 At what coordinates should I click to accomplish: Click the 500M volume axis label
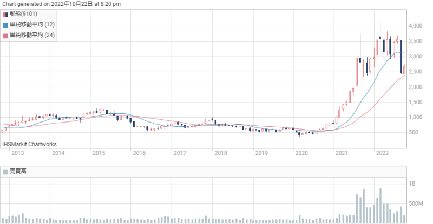[416, 203]
